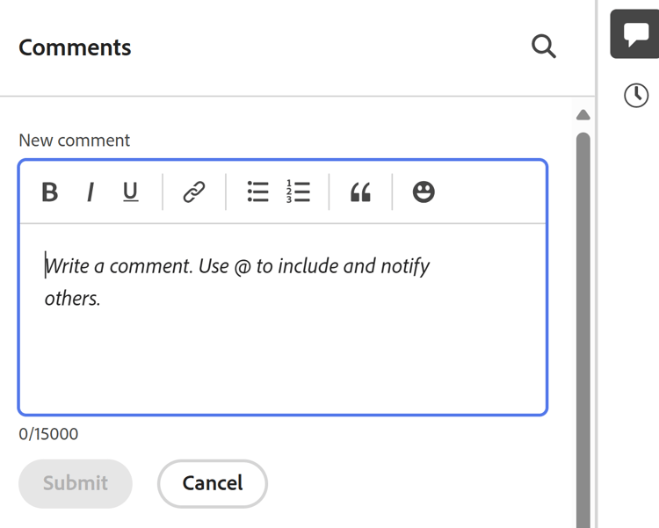Click the 0/15000 character counter
659x528 pixels.
pyautogui.click(x=48, y=434)
